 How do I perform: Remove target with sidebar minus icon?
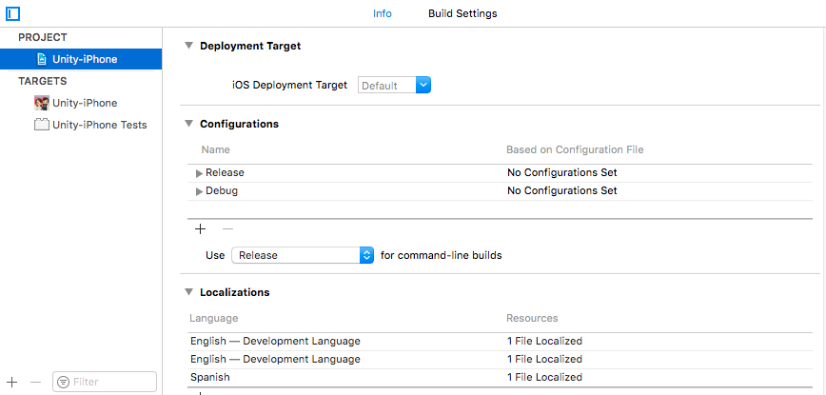[x=35, y=382]
